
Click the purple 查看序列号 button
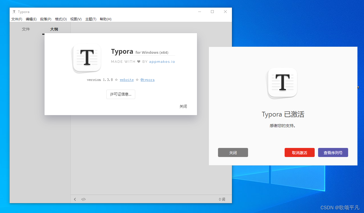coord(333,152)
